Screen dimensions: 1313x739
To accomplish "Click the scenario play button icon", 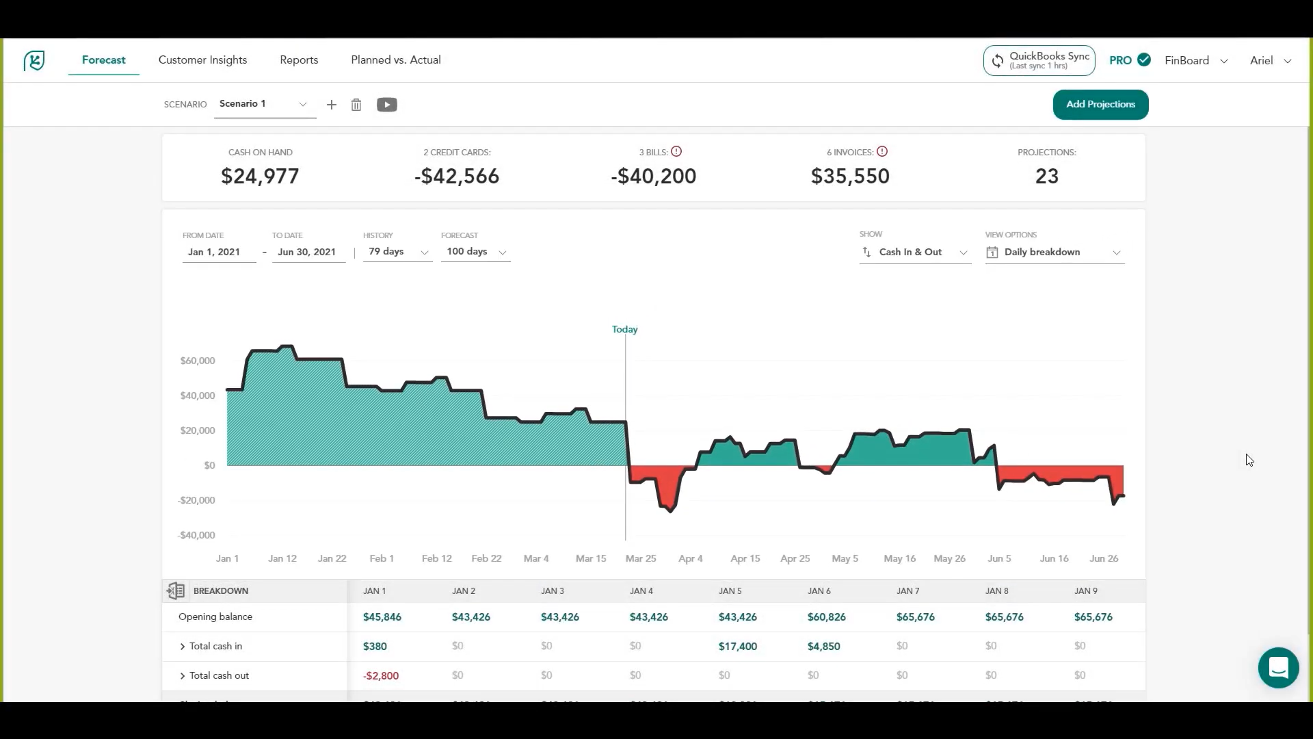I will pyautogui.click(x=387, y=104).
